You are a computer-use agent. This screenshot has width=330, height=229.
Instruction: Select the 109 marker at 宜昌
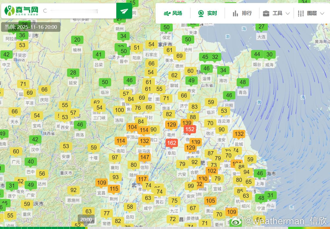click(102, 183)
